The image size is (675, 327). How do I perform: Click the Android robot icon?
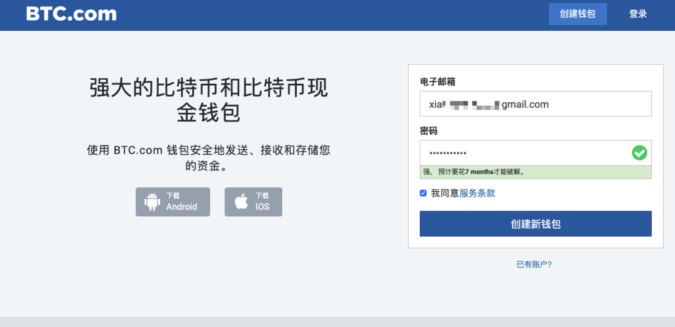tap(152, 202)
